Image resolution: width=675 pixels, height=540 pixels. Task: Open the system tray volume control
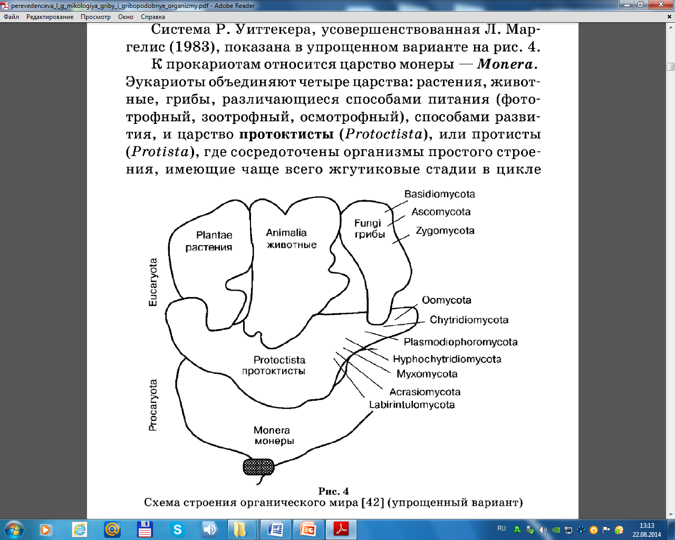click(543, 530)
